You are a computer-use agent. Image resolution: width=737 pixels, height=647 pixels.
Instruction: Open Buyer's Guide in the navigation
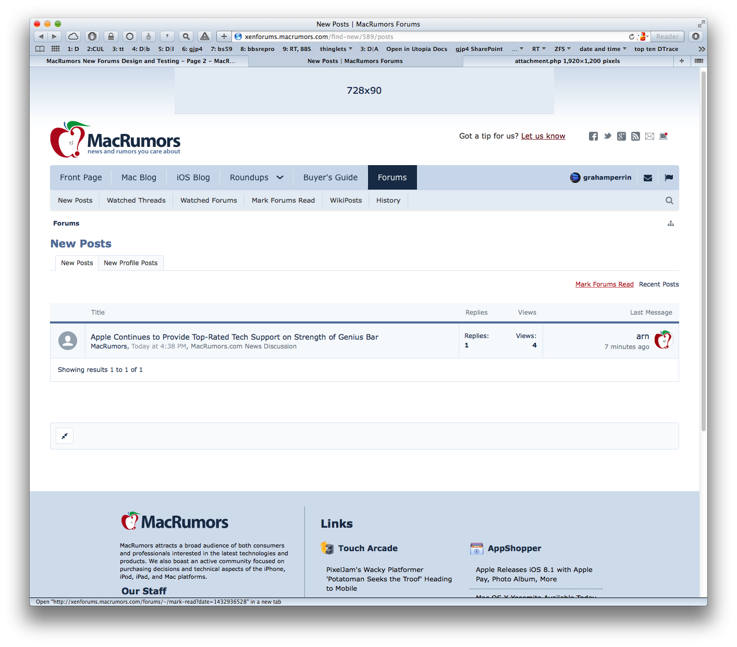tap(330, 178)
